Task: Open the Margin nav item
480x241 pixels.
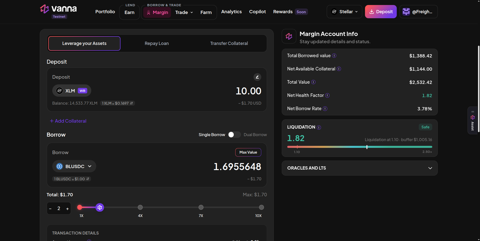Action: point(157,12)
